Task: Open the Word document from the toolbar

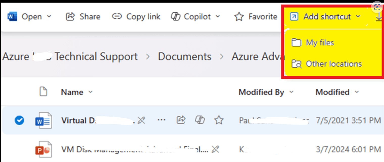Action: coord(30,16)
